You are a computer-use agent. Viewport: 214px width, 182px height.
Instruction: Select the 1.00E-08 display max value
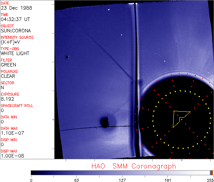click(12, 156)
